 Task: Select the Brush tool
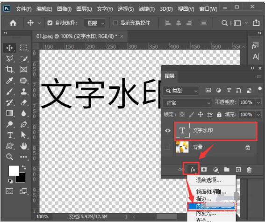9,92
